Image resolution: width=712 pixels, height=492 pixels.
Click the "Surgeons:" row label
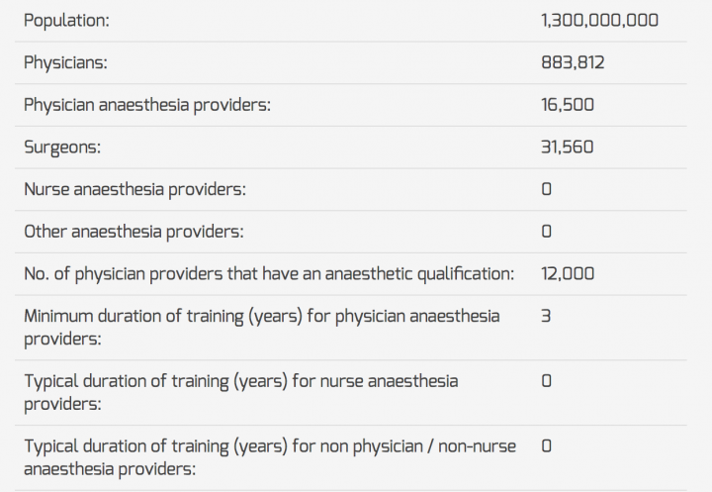[62, 147]
